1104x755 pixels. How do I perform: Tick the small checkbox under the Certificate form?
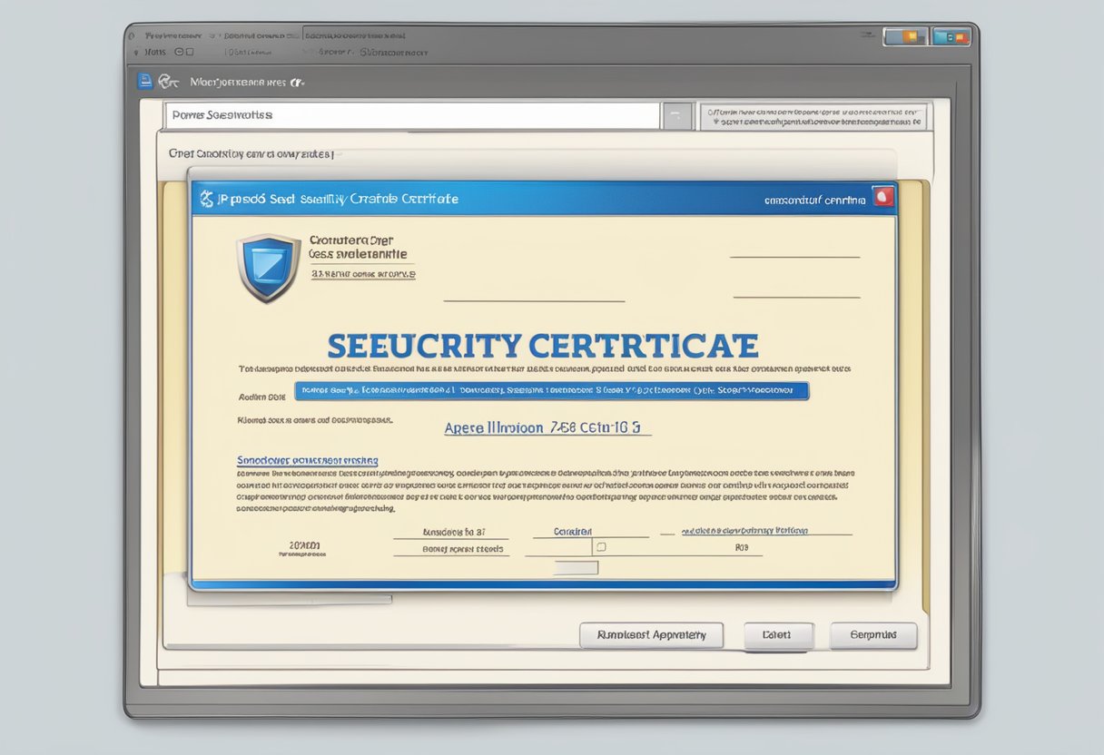[x=599, y=547]
